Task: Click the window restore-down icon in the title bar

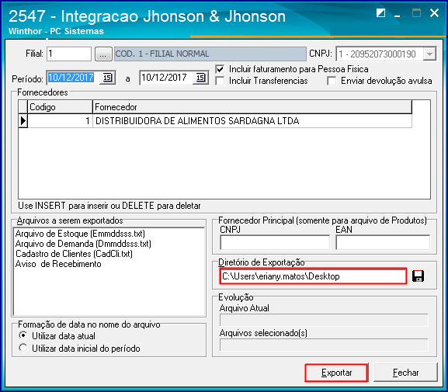Action: tap(381, 13)
